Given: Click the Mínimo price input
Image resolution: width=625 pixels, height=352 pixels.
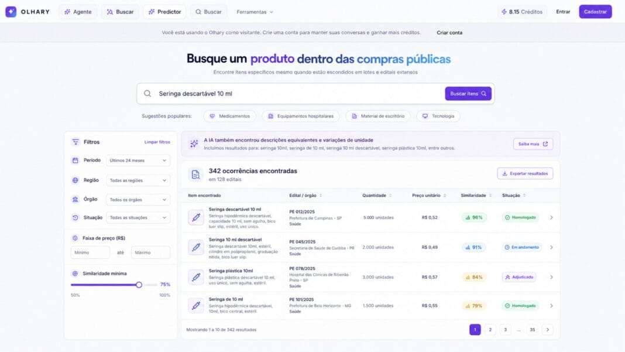Looking at the screenshot, I should coord(90,252).
